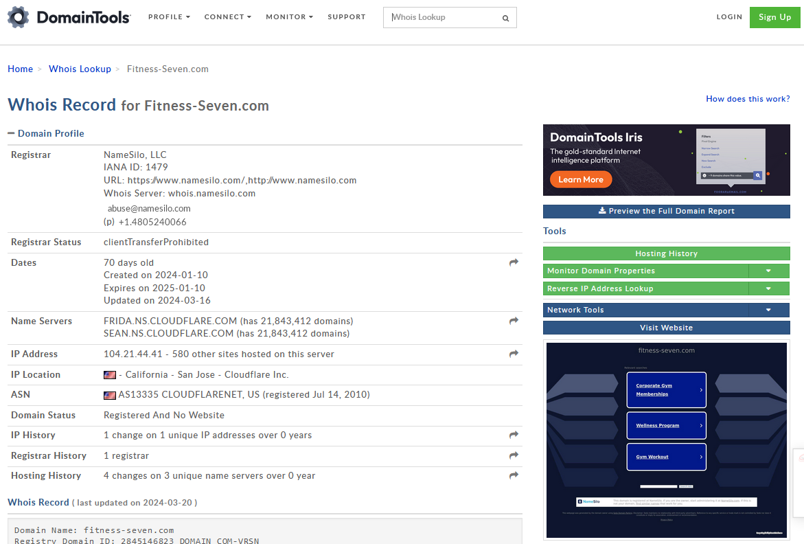
Task: Click Whois Server: whois.namesilo.com text
Action: (179, 193)
